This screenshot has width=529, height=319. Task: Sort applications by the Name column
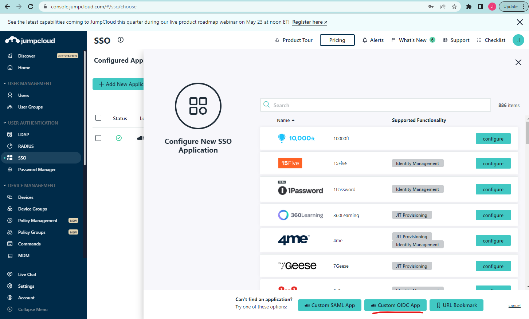(286, 121)
